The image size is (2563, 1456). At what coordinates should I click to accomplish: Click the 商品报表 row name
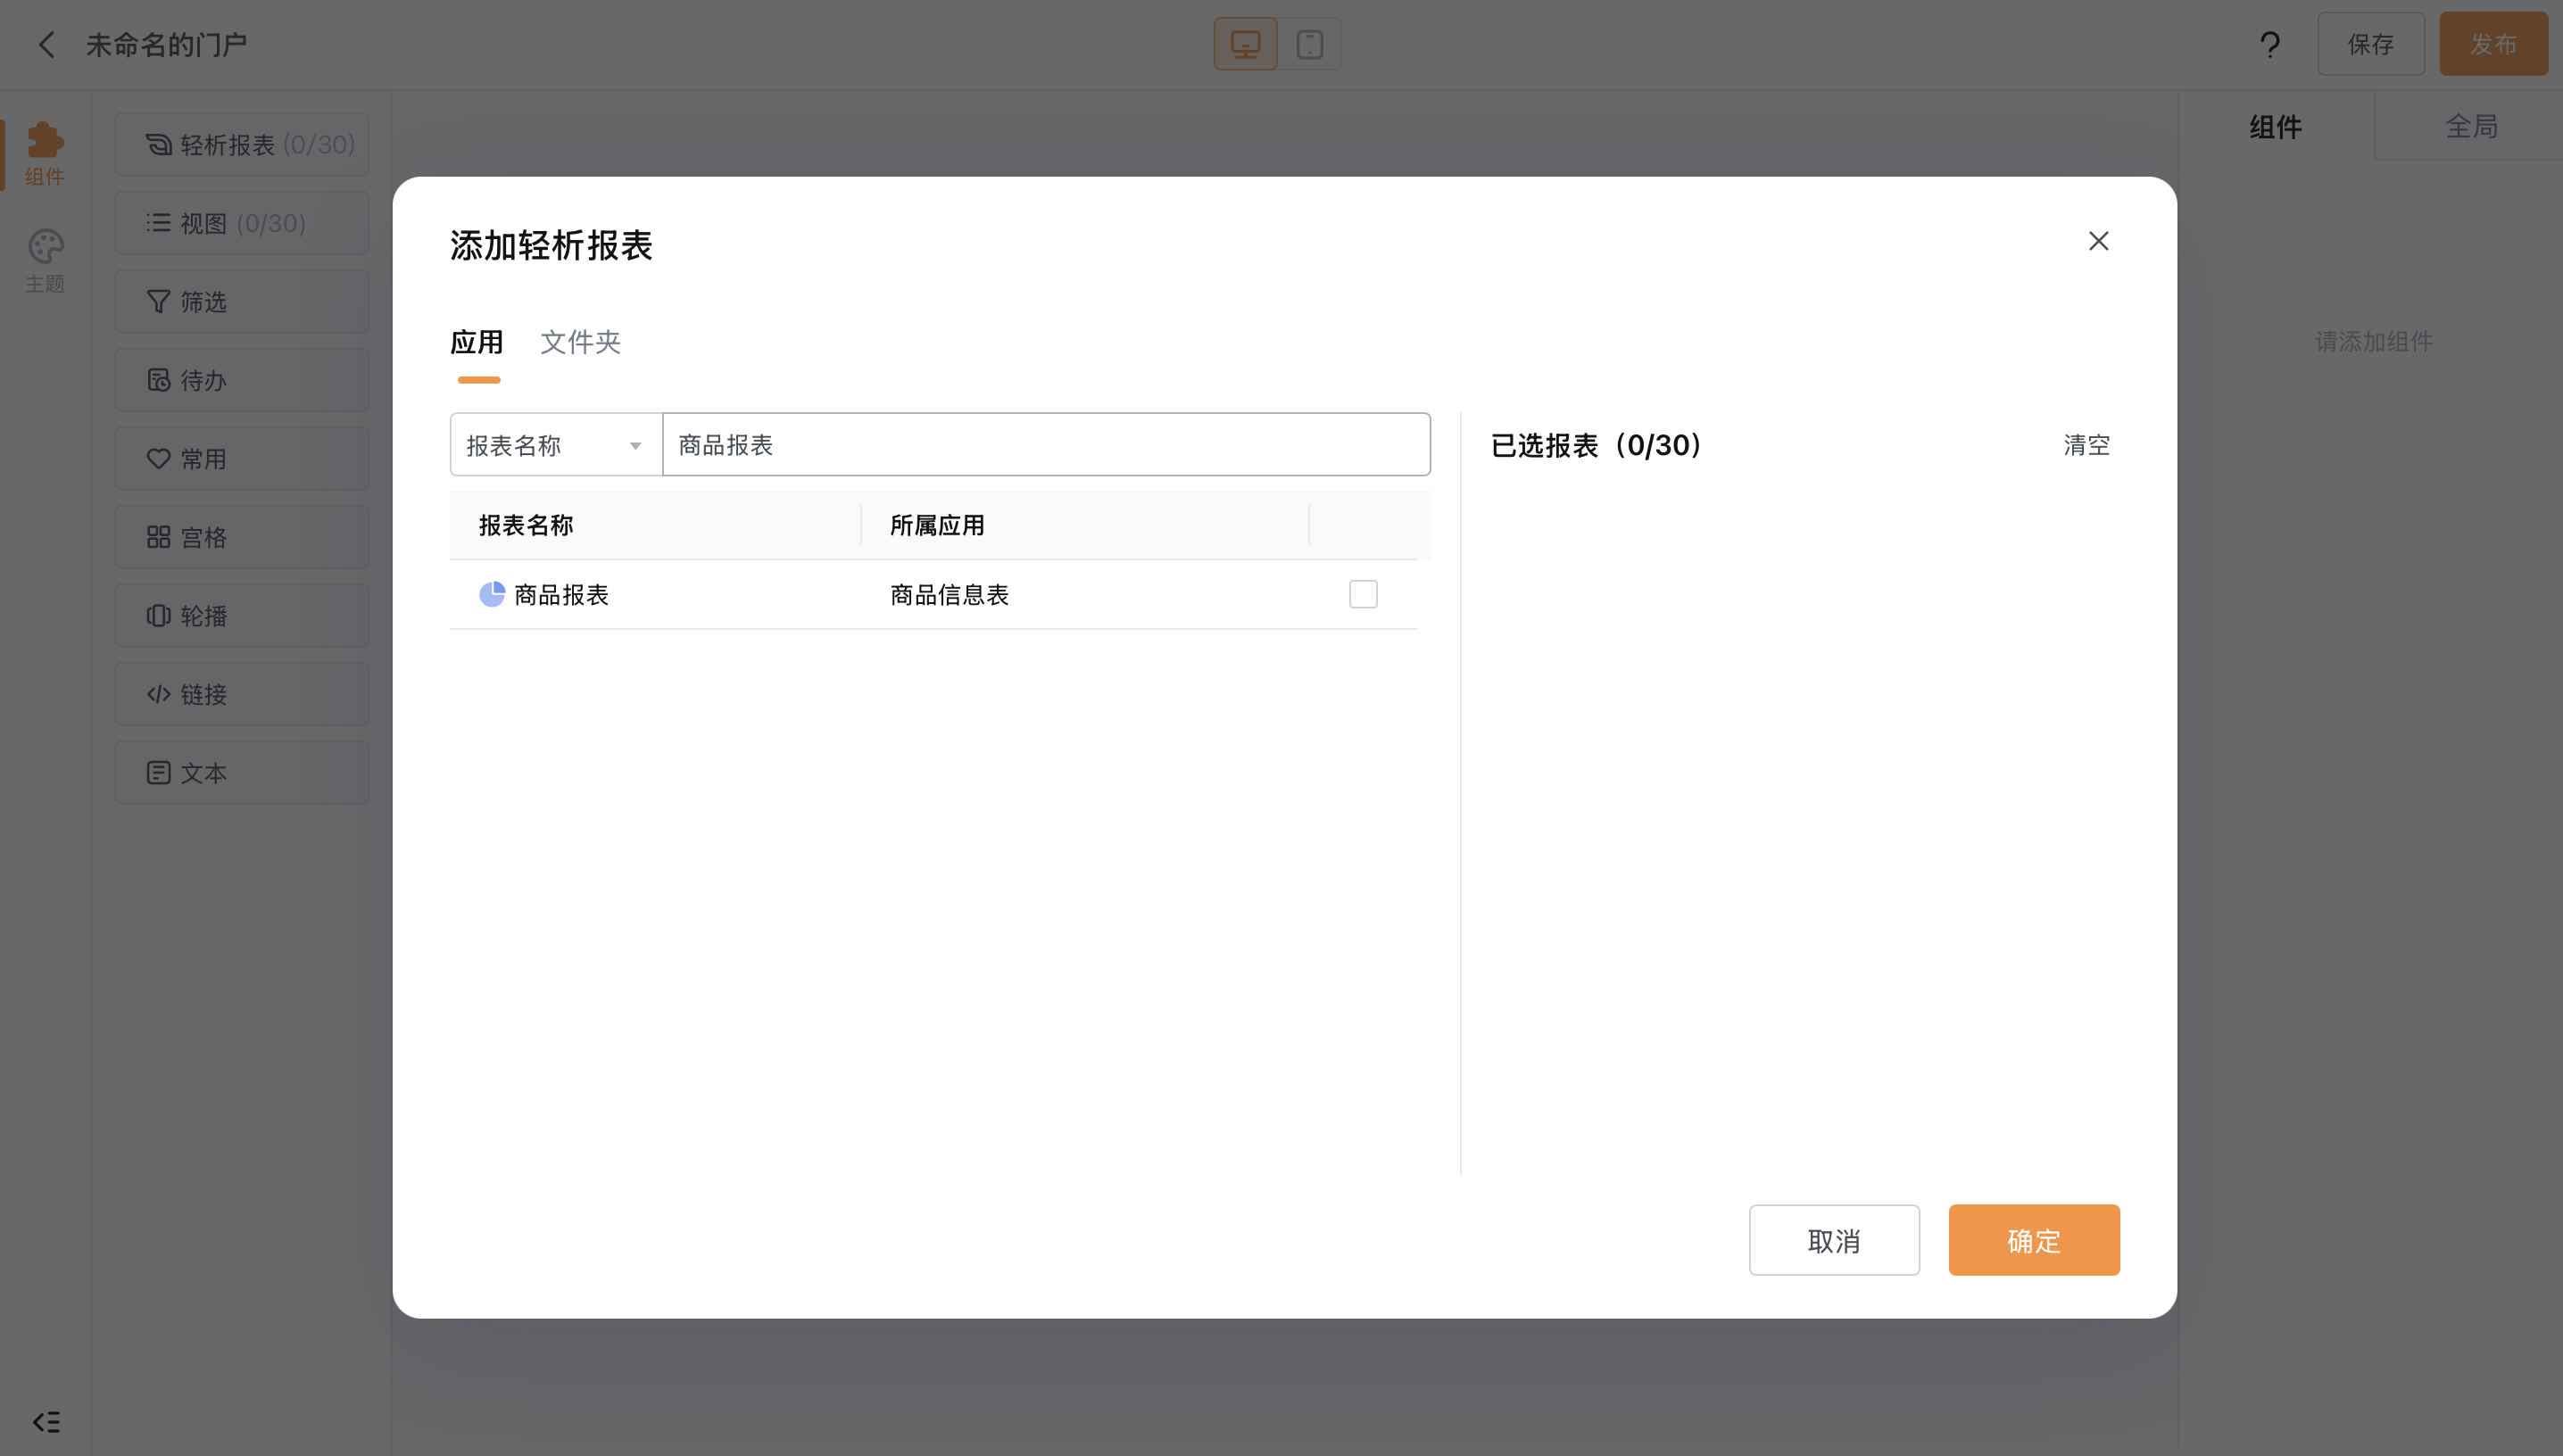(x=561, y=595)
